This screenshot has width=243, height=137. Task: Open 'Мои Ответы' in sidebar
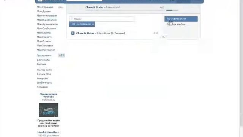coord(44,41)
